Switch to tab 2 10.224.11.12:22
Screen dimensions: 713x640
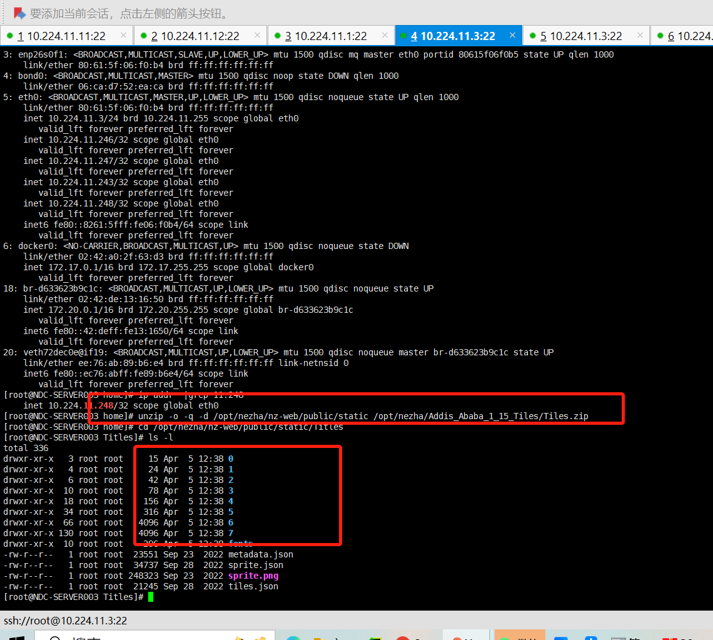click(x=195, y=36)
